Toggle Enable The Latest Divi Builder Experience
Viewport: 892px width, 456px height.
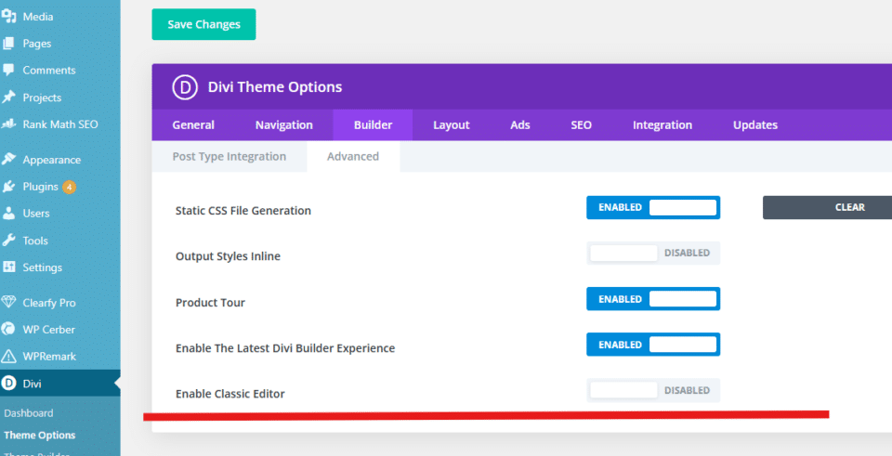[x=653, y=345]
